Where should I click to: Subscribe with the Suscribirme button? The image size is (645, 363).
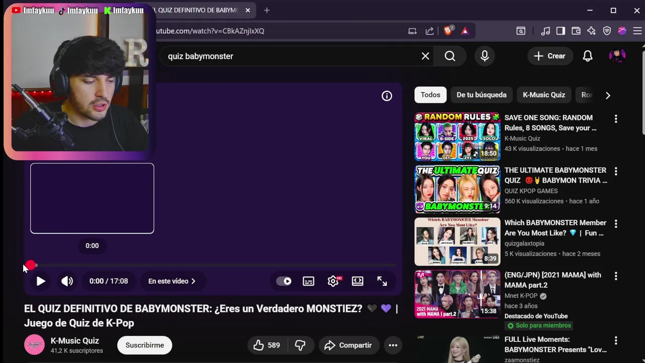coord(145,345)
